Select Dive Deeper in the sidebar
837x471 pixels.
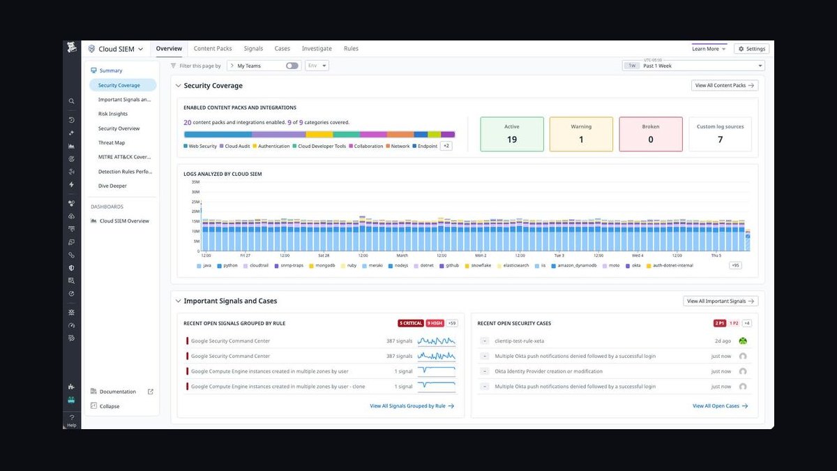coord(113,186)
